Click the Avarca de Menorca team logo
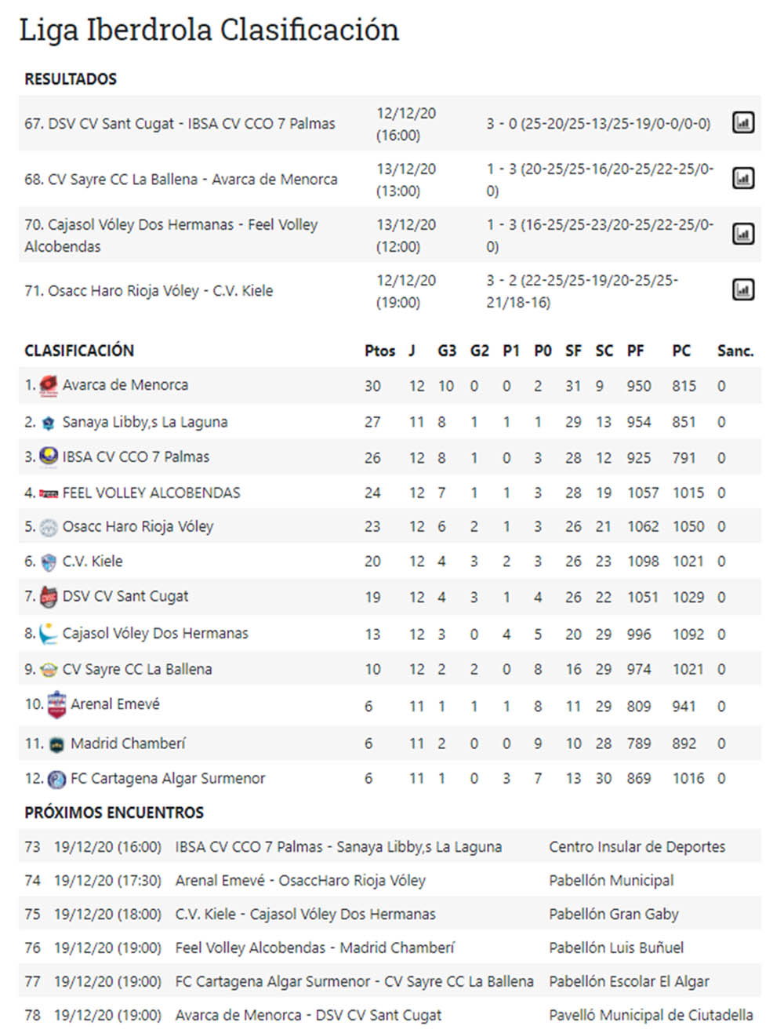The image size is (784, 1033). click(x=47, y=385)
